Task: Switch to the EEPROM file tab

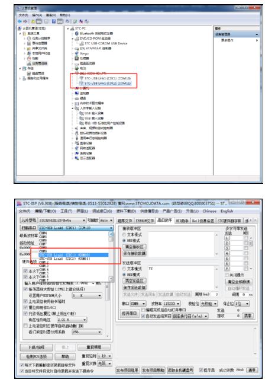Action: (145, 221)
